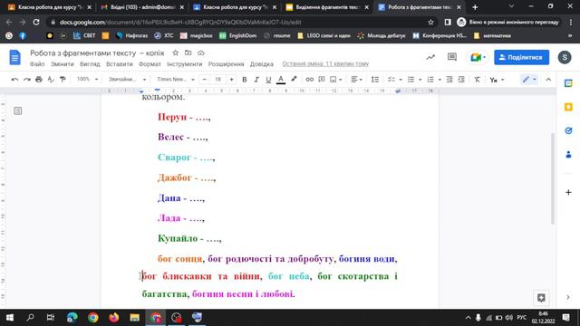Click the font size field
Image resolution: width=580 pixels, height=326 pixels.
click(x=217, y=80)
